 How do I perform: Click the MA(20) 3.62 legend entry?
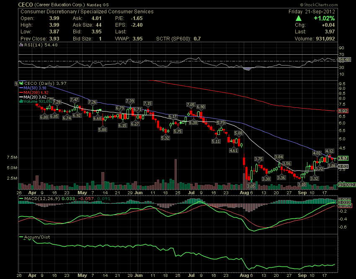pos(33,97)
